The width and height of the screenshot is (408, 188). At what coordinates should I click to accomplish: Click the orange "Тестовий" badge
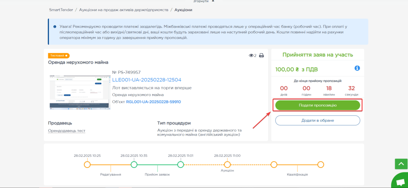coord(59,55)
